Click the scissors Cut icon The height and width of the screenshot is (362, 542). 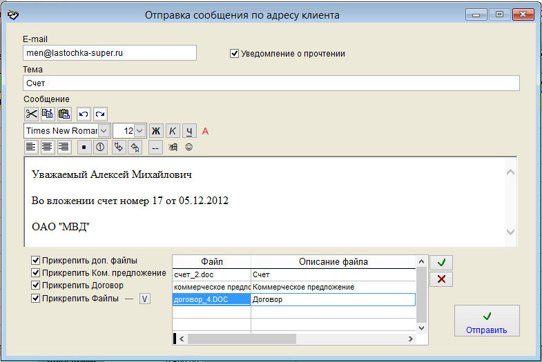(x=32, y=114)
